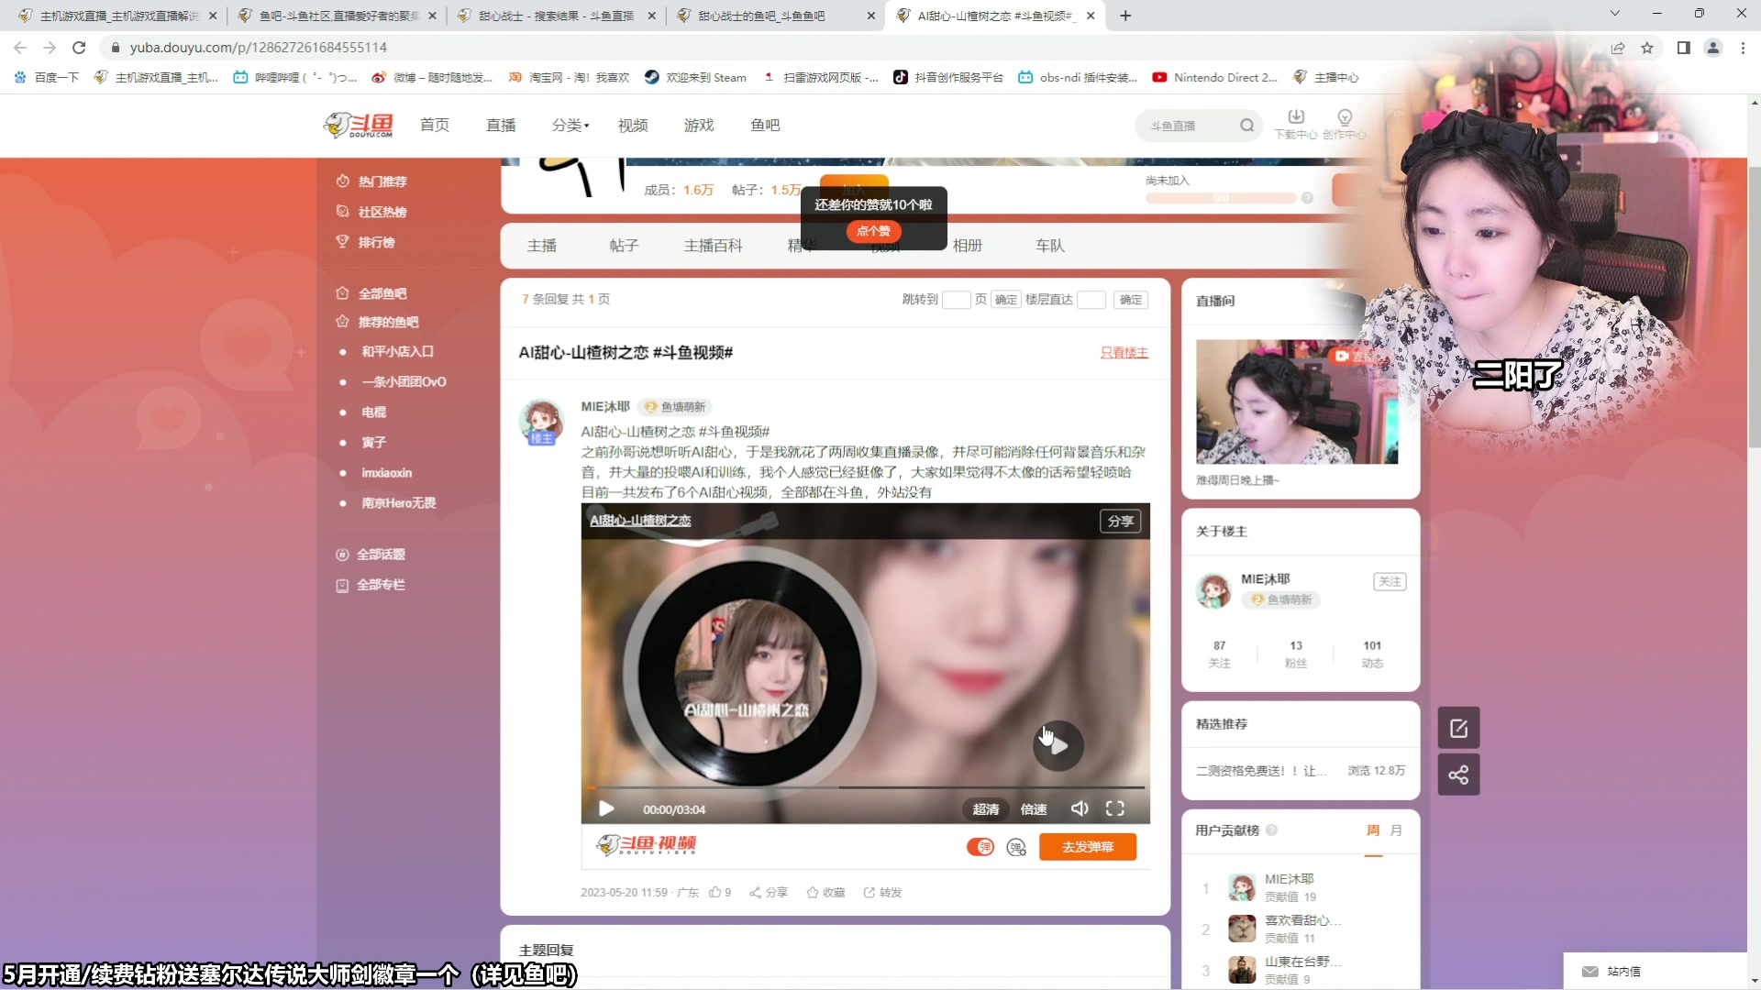Open the 倍速 playback speed menu
Viewport: 1761px width, 990px height.
click(x=1034, y=808)
